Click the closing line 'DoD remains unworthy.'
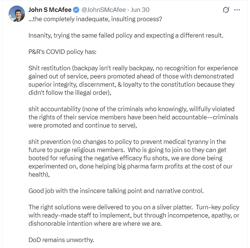 61,240
